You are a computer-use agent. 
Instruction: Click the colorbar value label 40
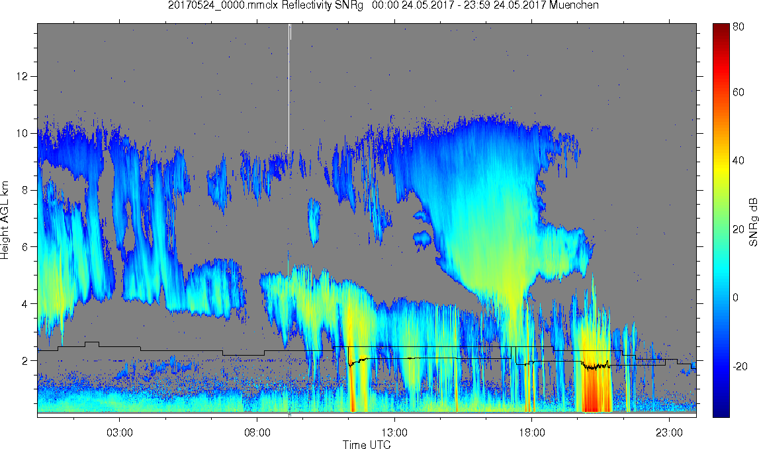(738, 161)
